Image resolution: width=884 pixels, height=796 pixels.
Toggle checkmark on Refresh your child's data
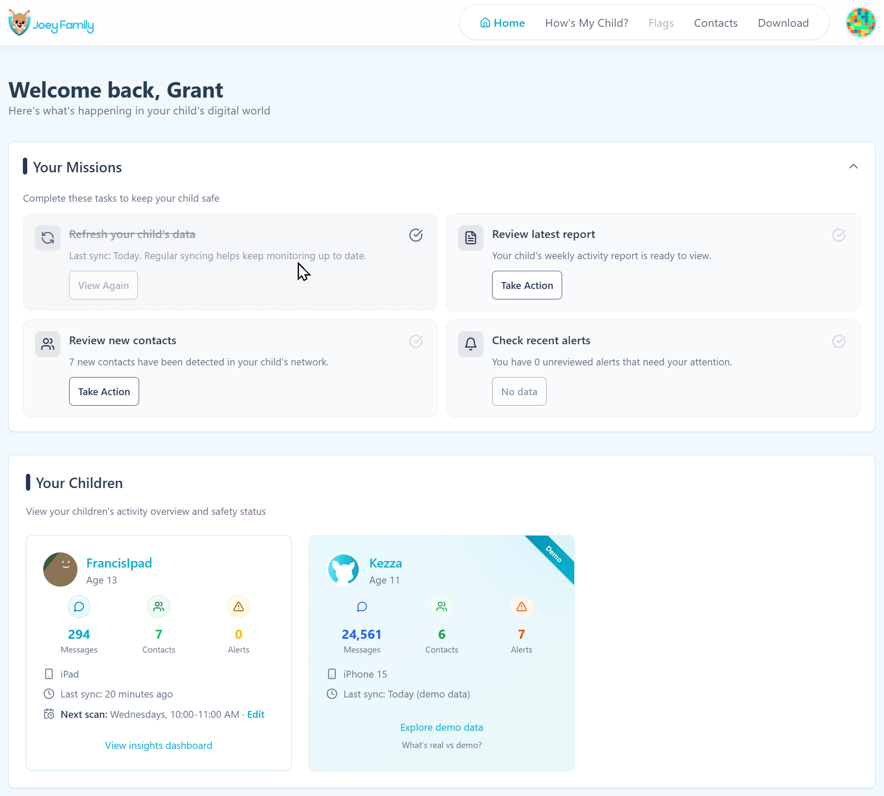416,235
